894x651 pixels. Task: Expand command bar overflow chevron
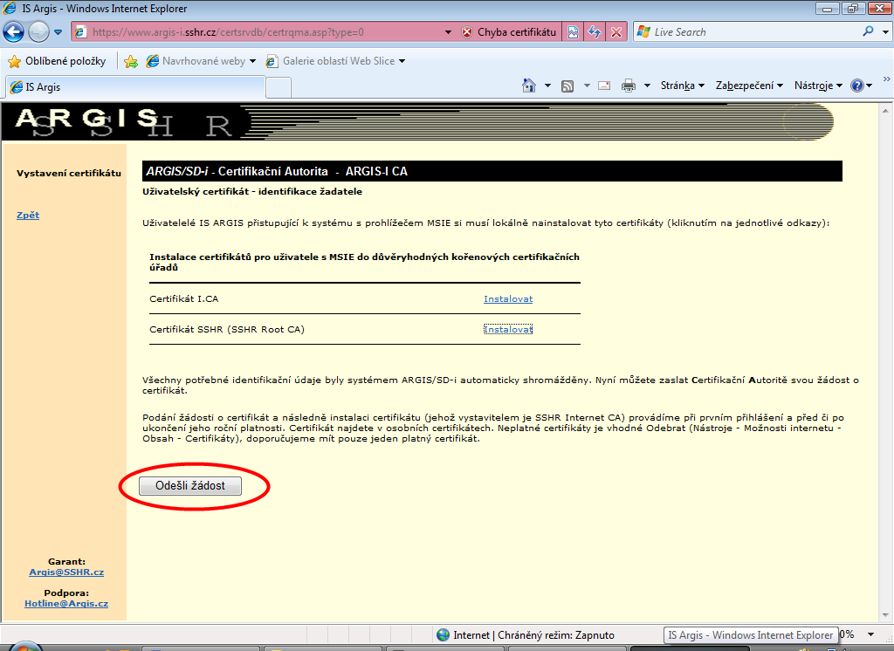pos(887,79)
